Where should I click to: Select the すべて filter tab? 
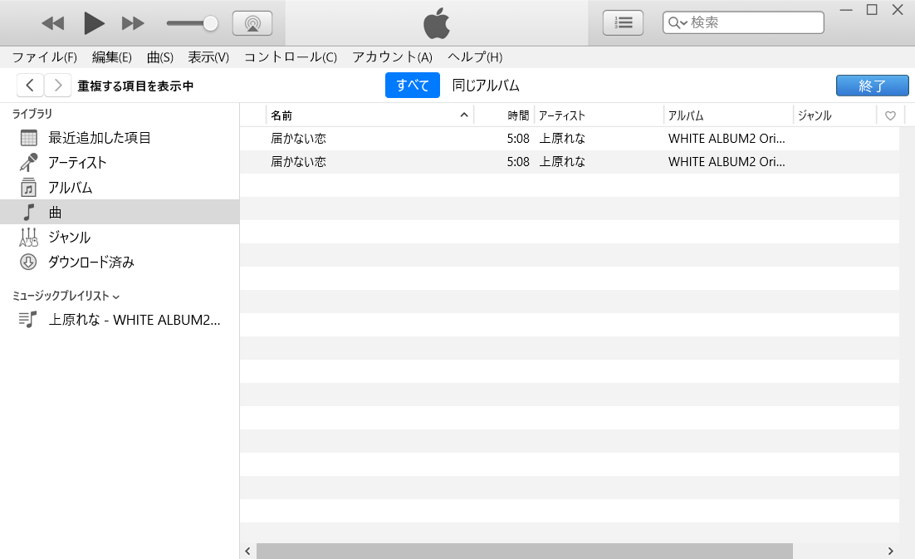[413, 86]
